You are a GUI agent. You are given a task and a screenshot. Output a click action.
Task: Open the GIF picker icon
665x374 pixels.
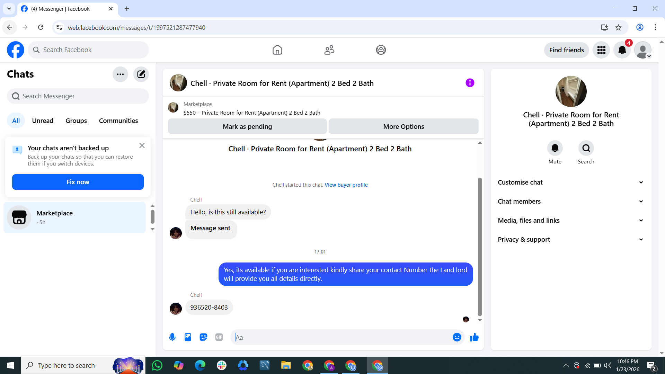(x=219, y=337)
